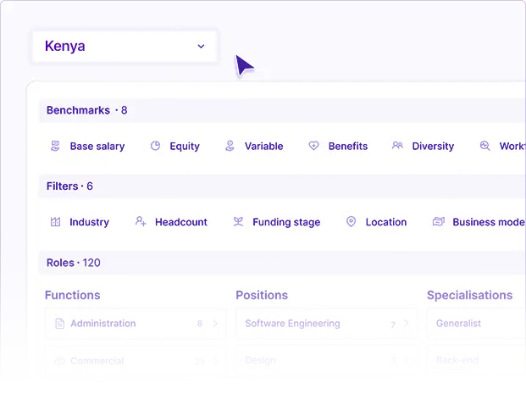Open the Design position item

pyautogui.click(x=325, y=360)
